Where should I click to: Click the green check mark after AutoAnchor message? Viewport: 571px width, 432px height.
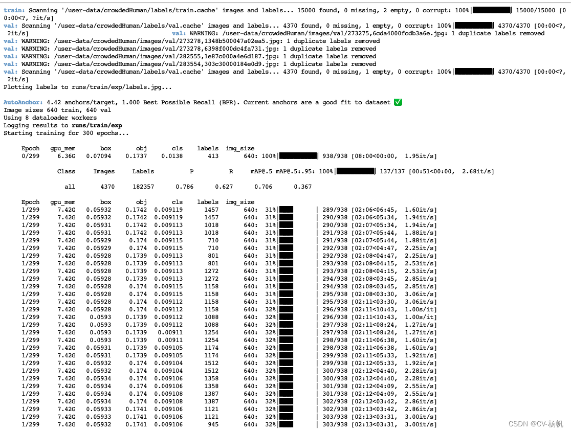pos(398,102)
